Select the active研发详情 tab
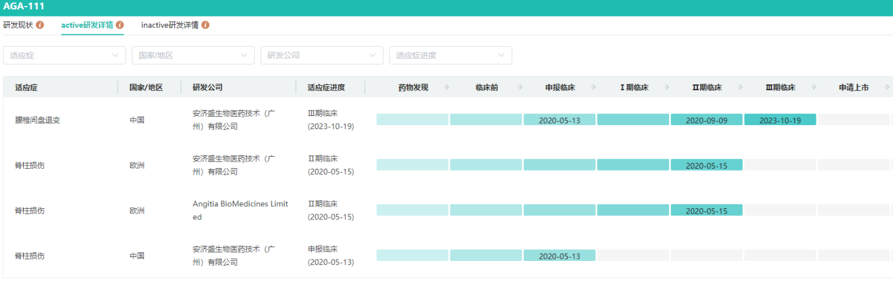893x284 pixels. coord(87,25)
